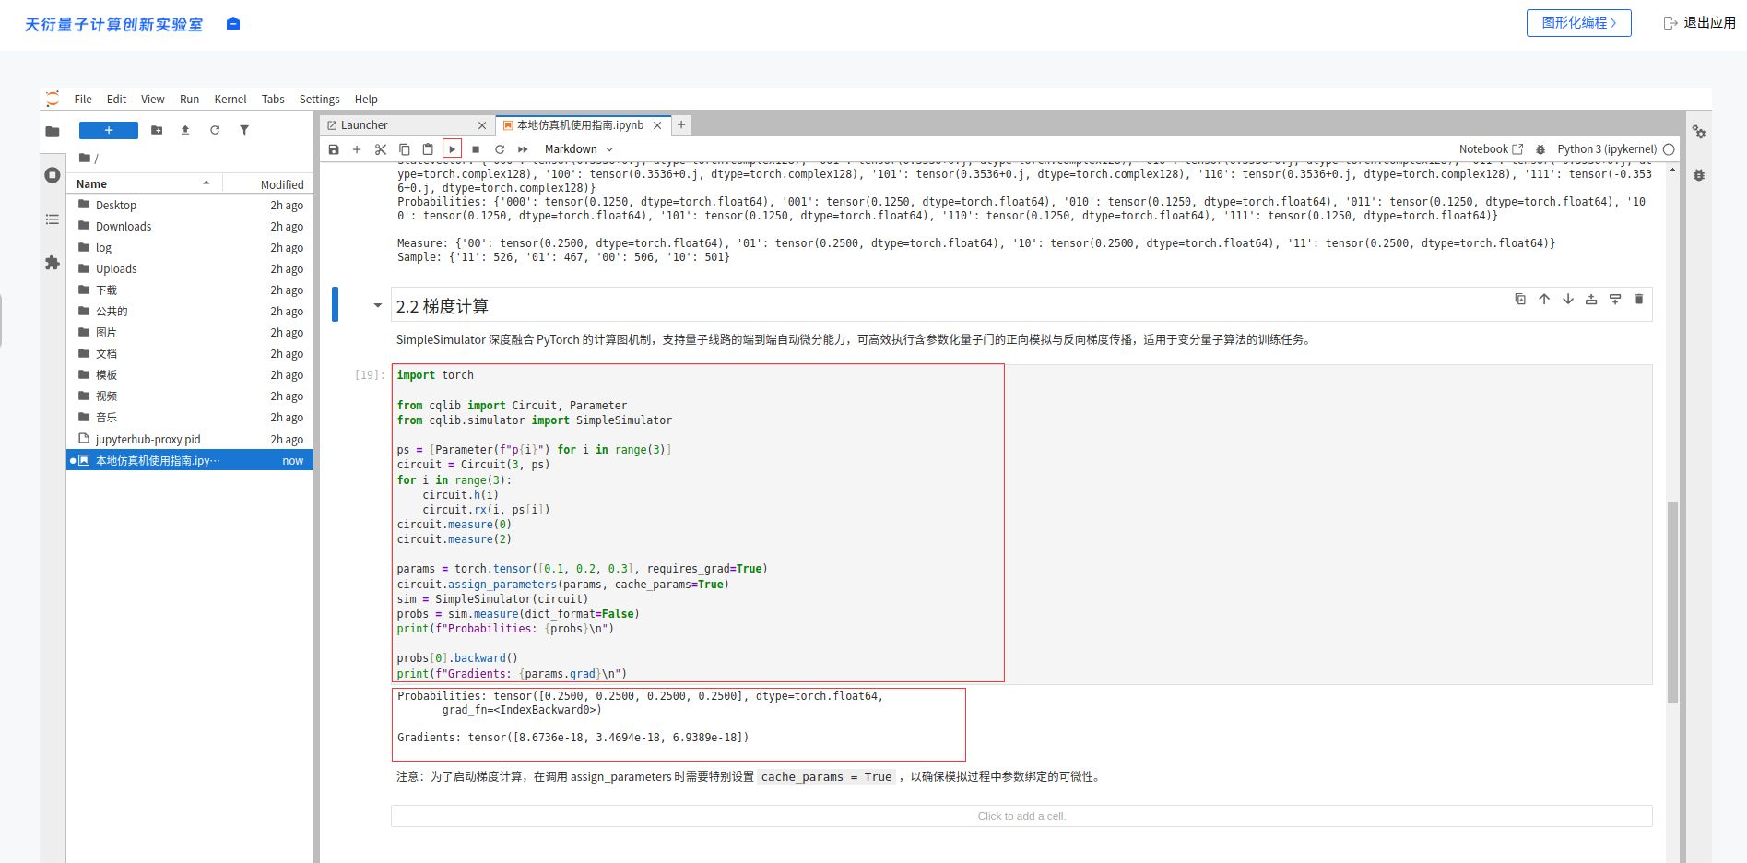Delete the cell with trash icon
This screenshot has height=863, width=1747.
pyautogui.click(x=1639, y=299)
